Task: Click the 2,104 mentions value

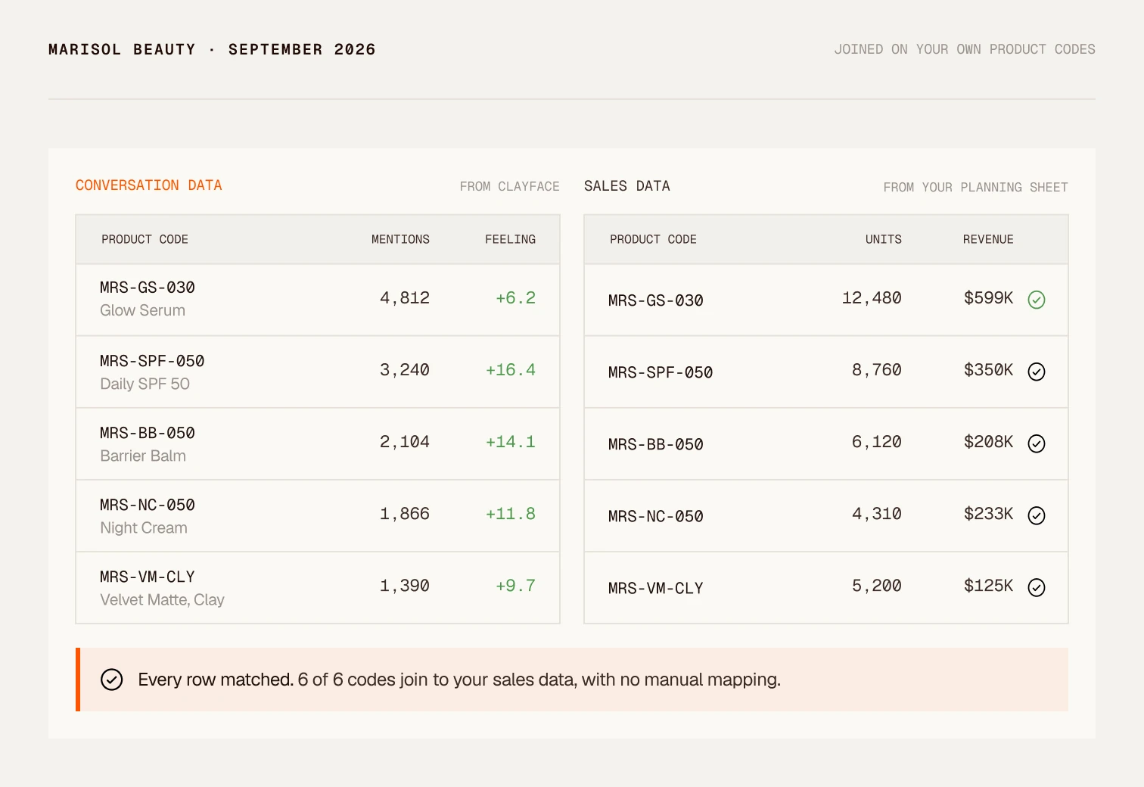Action: pyautogui.click(x=405, y=442)
